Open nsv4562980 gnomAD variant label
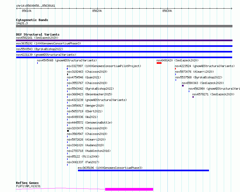240x192 pixels. pyautogui.click(x=214, y=89)
